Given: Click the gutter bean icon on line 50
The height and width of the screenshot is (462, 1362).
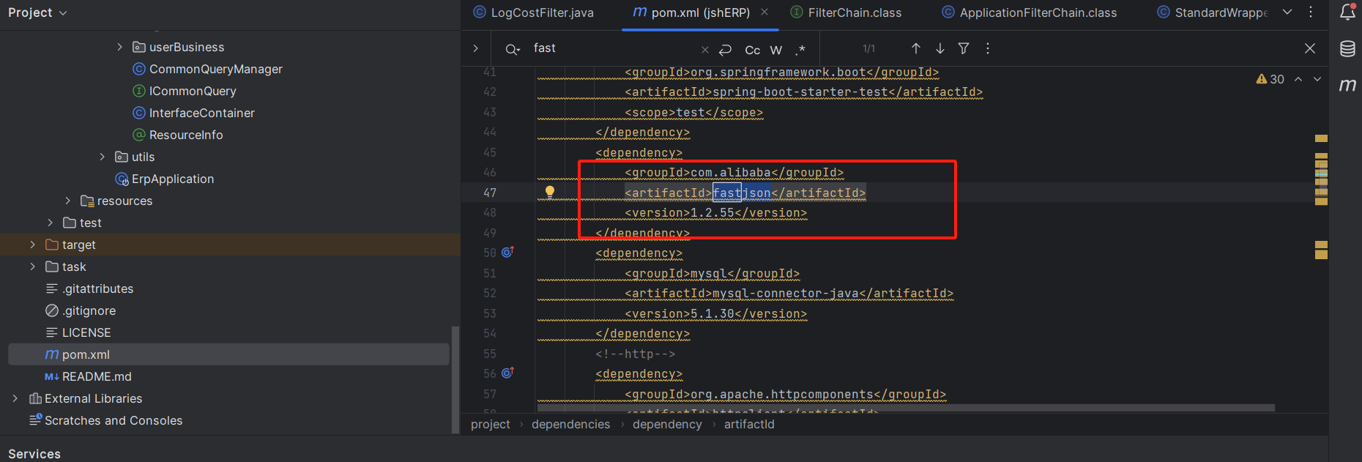Looking at the screenshot, I should click(x=507, y=253).
